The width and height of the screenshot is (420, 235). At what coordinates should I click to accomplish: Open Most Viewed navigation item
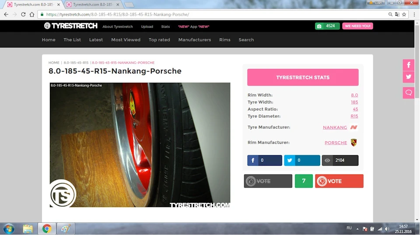click(126, 40)
